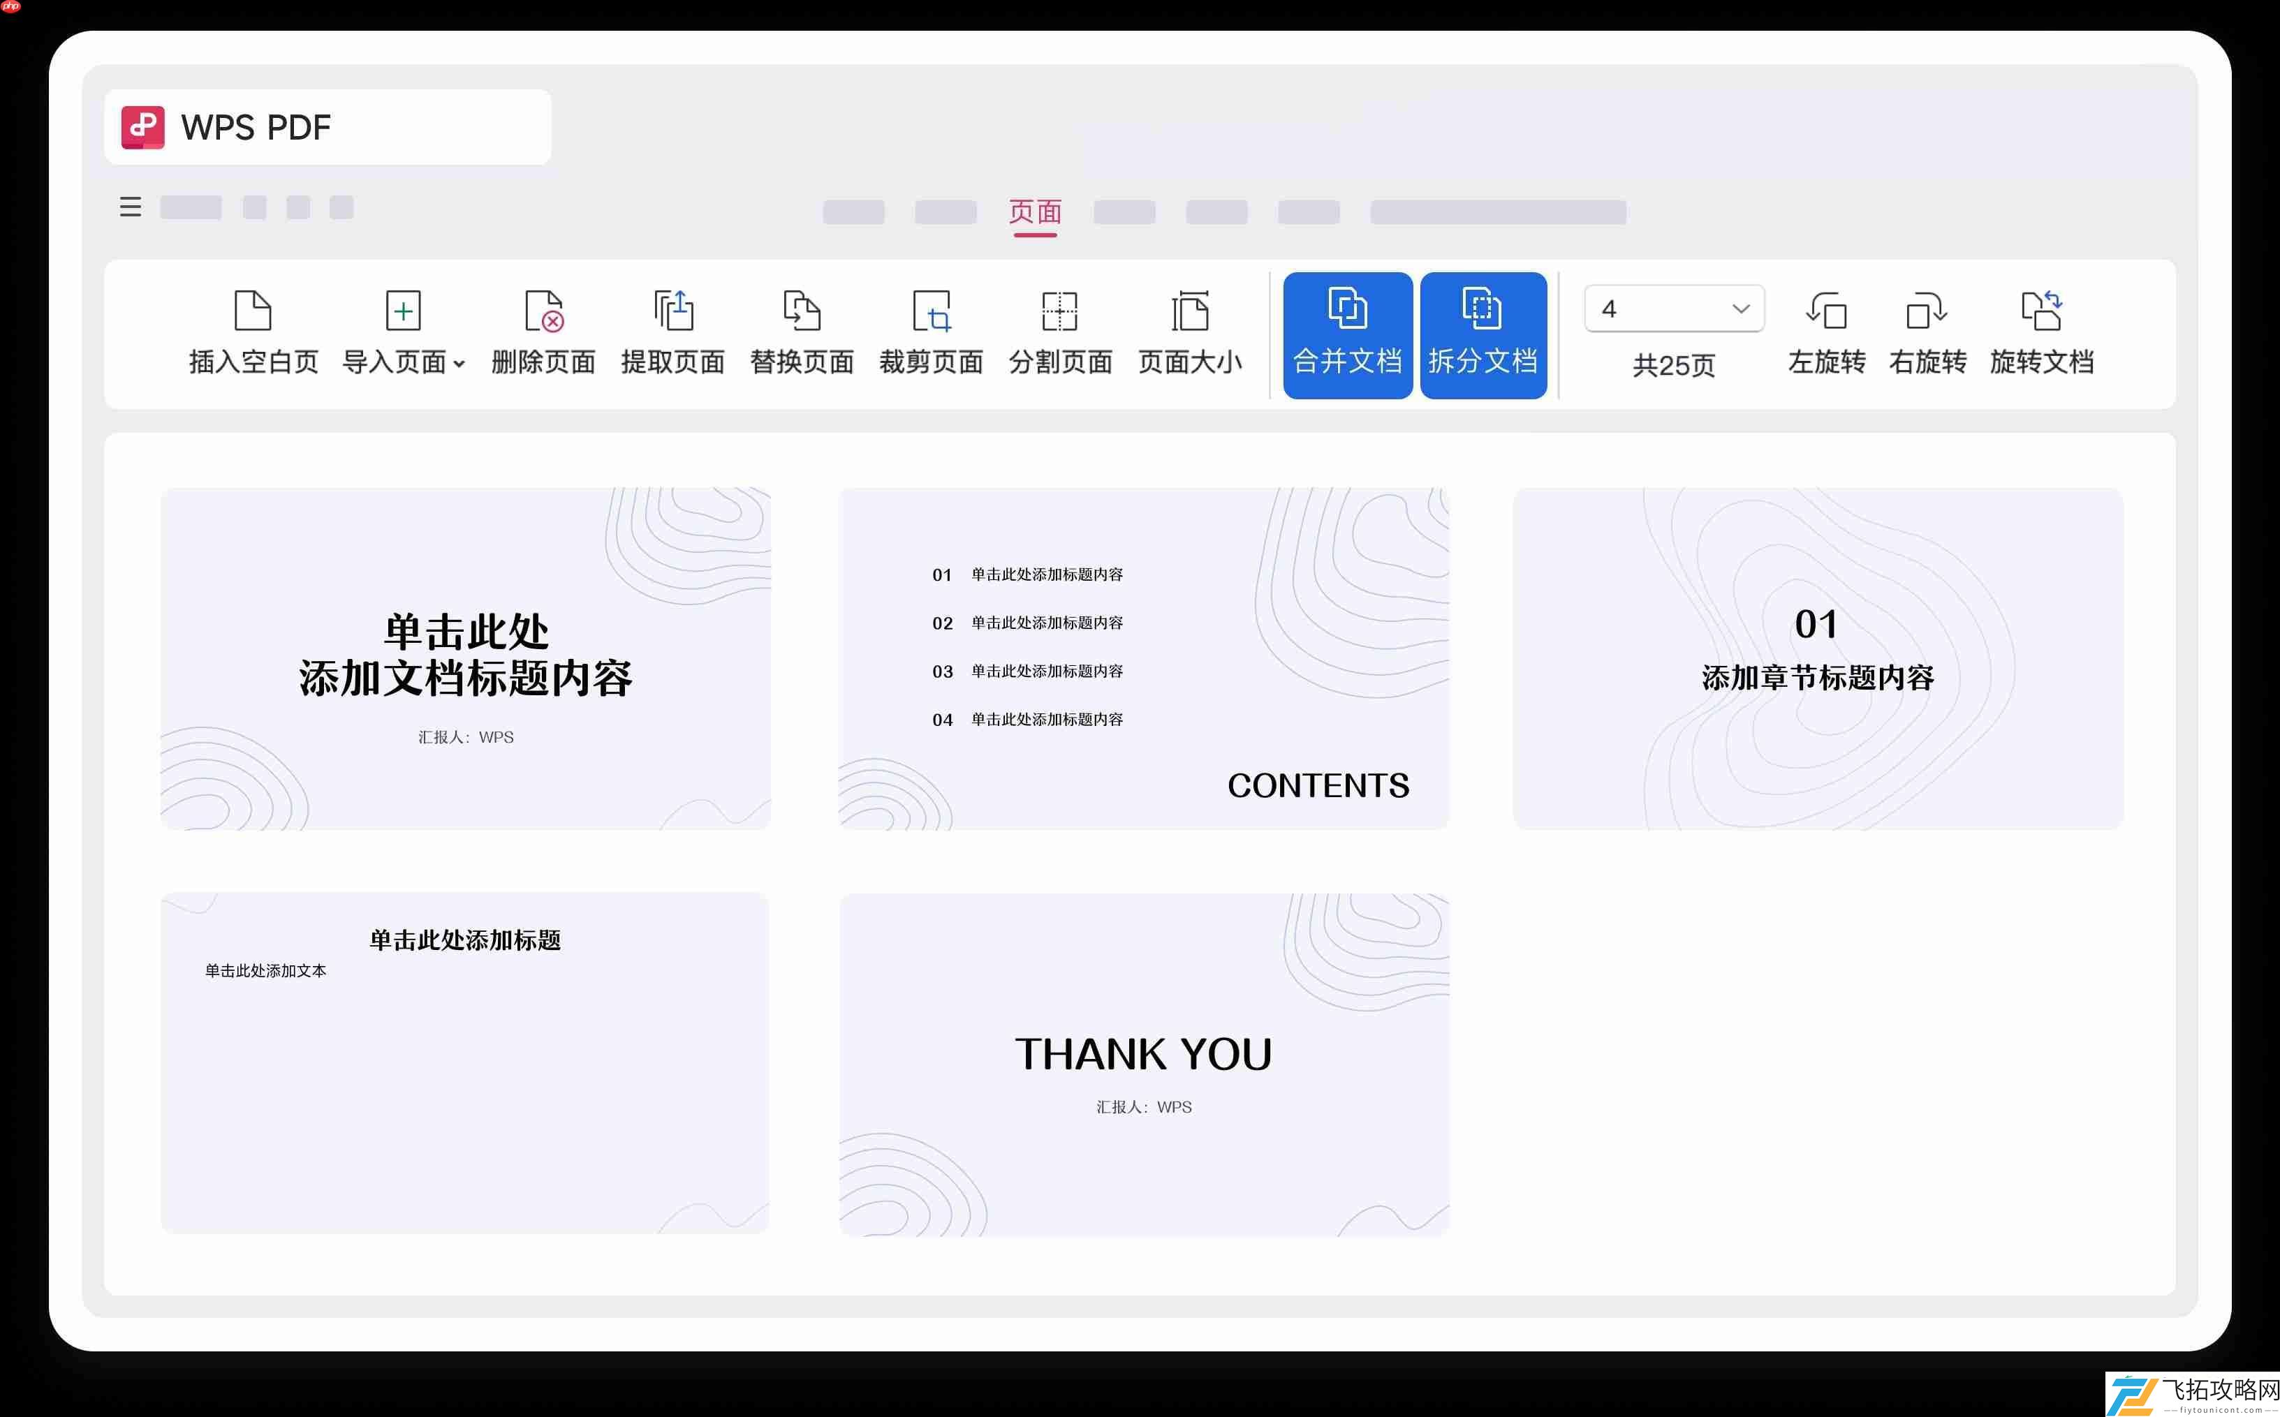Screen dimensions: 2280x1417
Task: Click the Insert Blank Page (插入空白页) icon
Action: pos(252,310)
